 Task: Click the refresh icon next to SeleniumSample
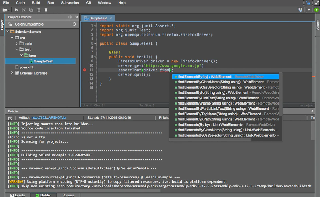pyautogui.click(x=74, y=24)
